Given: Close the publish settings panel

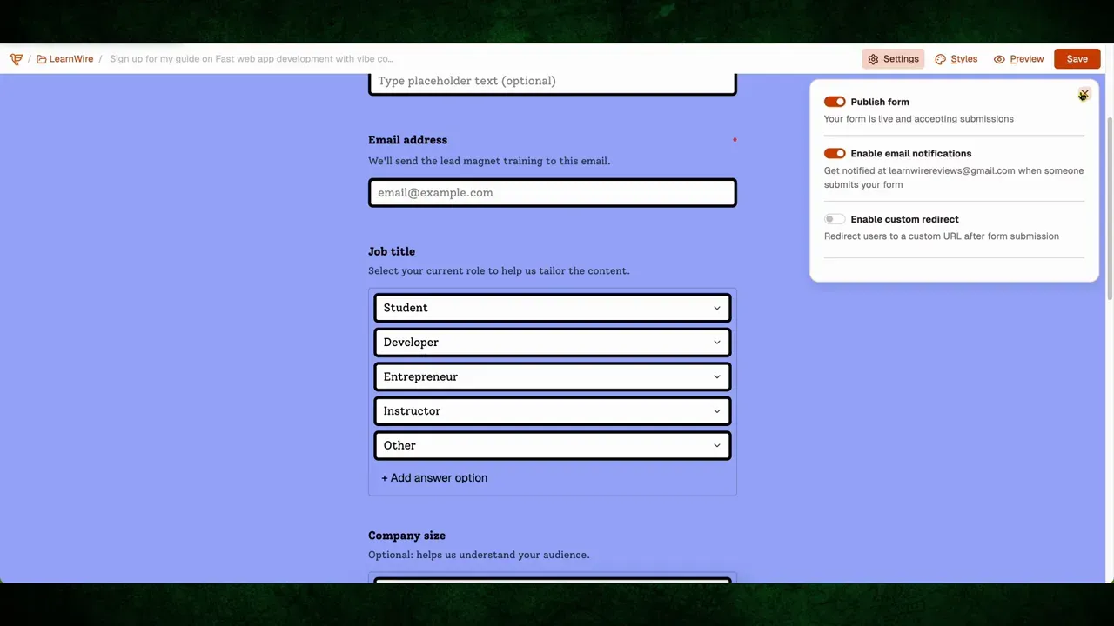Looking at the screenshot, I should pyautogui.click(x=1084, y=95).
